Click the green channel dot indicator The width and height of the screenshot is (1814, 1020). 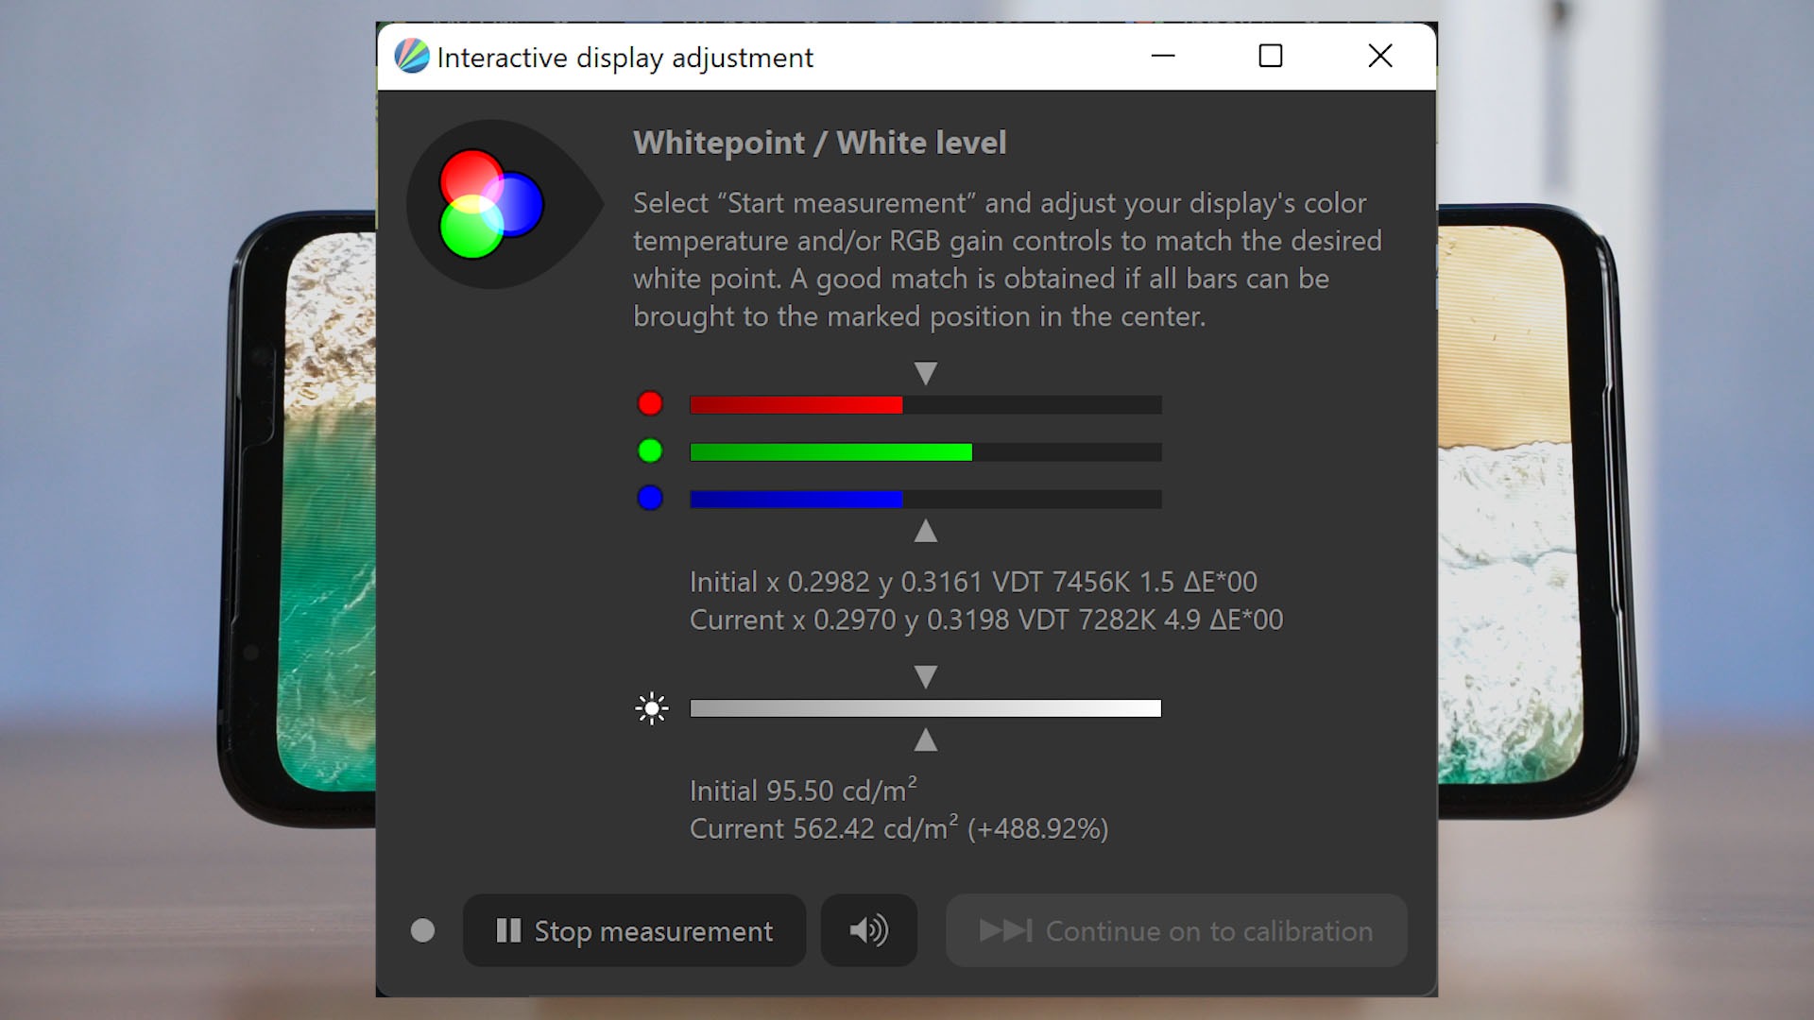click(650, 451)
